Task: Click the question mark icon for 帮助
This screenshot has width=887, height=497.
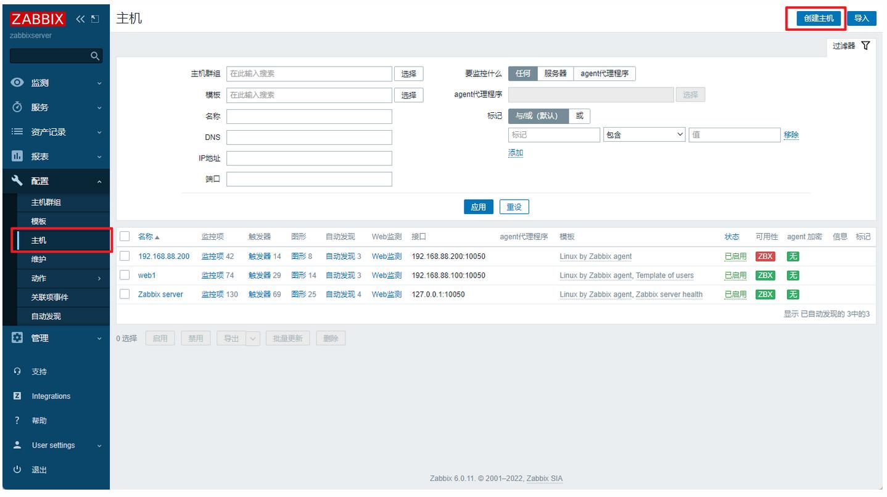Action: (x=18, y=421)
